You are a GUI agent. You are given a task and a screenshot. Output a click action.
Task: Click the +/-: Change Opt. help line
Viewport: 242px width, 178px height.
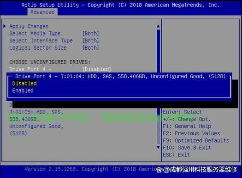coord(187,119)
